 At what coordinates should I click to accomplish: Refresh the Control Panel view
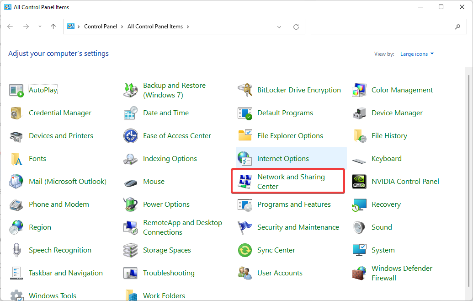point(296,27)
